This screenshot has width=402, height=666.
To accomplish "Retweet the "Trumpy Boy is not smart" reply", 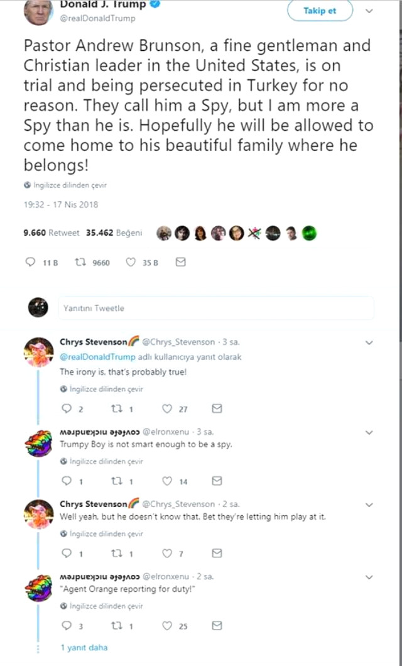I will (116, 481).
